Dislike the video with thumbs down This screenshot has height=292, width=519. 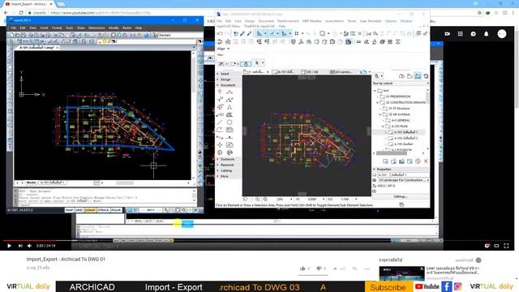(x=319, y=268)
